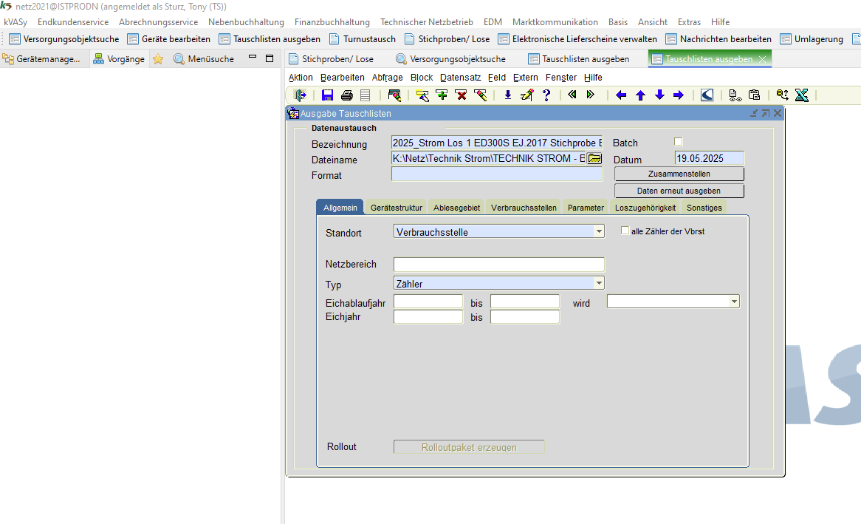The height and width of the screenshot is (524, 861).
Task: Click the blue question mark help icon
Action: [x=546, y=95]
